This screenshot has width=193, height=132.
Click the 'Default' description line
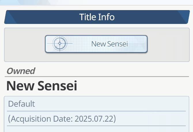click(22, 104)
